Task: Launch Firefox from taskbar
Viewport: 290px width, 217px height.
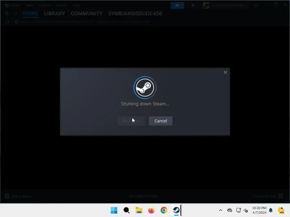Action: click(151, 210)
